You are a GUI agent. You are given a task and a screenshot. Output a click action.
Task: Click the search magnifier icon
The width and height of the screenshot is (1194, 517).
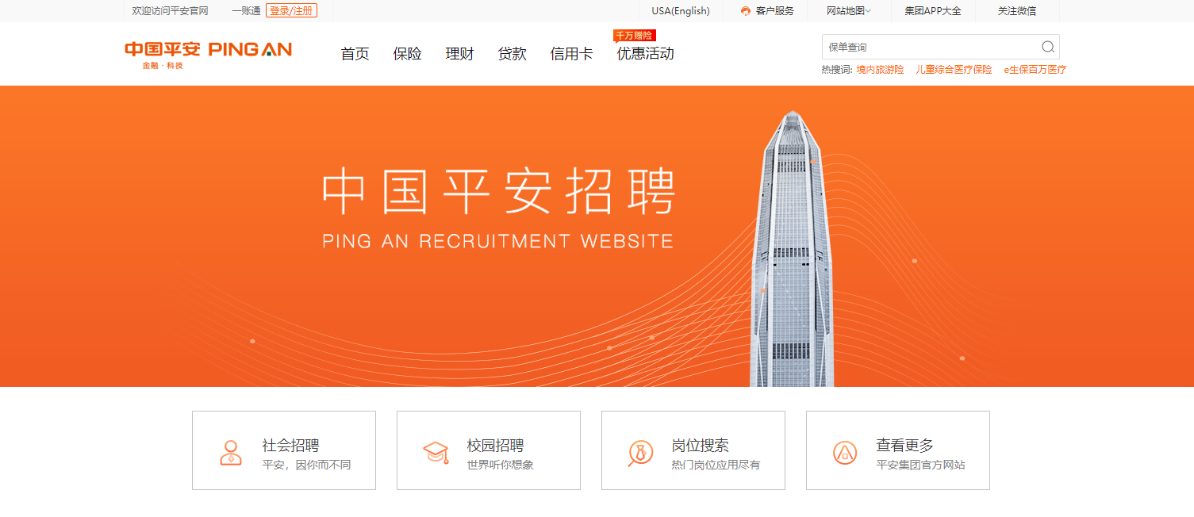click(x=1048, y=47)
